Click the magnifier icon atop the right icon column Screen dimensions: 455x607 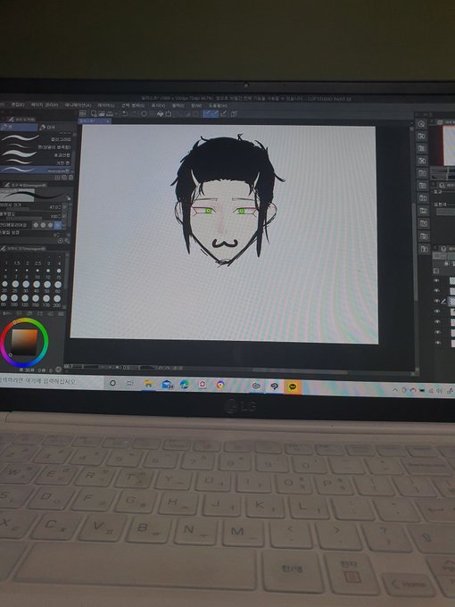421,124
